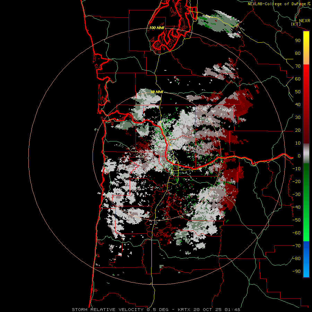Select the 0 value on the velocity scale
The image size is (312, 312).
299,156
